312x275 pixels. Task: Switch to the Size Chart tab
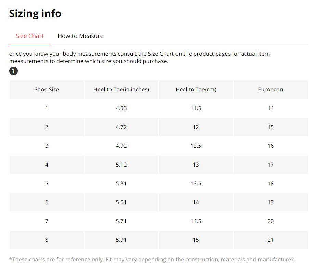30,36
